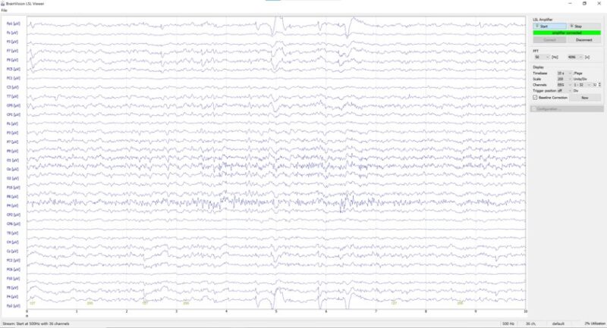This screenshot has width=607, height=328.
Task: Click the 36 ch. status bar entry
Action: click(x=530, y=323)
